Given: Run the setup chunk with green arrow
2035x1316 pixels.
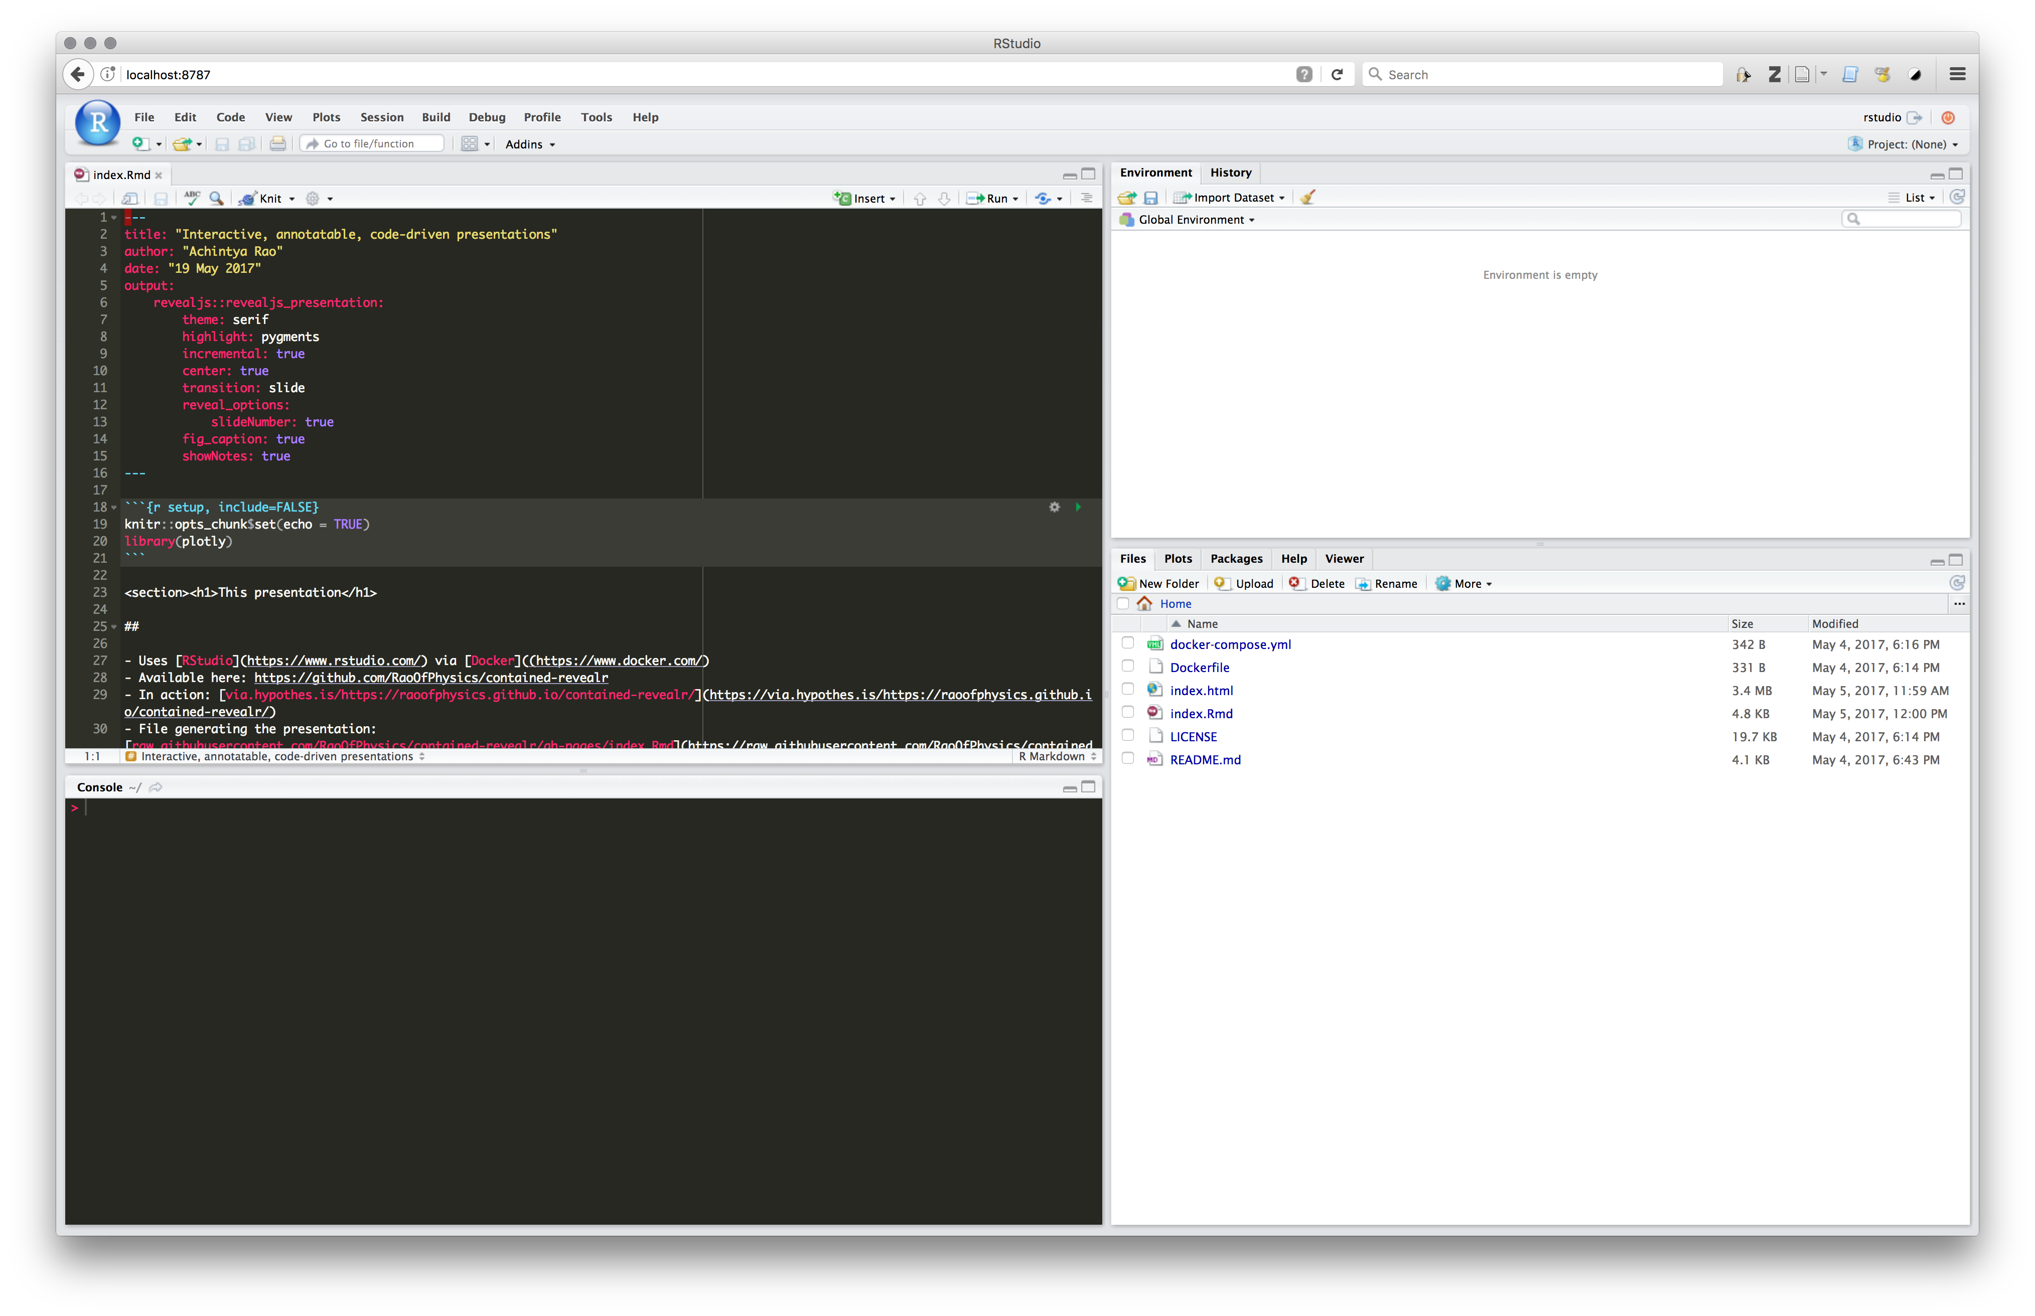Looking at the screenshot, I should (x=1078, y=507).
